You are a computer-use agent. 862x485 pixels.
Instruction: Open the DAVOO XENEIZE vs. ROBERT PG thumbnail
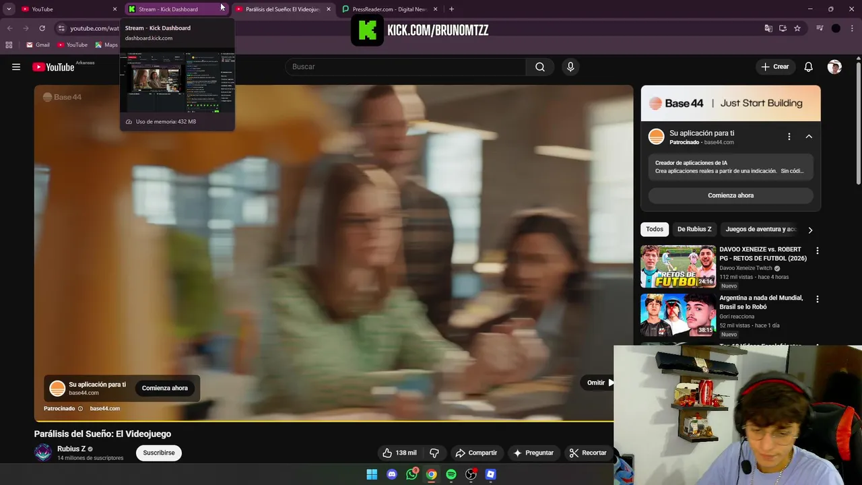tap(678, 266)
